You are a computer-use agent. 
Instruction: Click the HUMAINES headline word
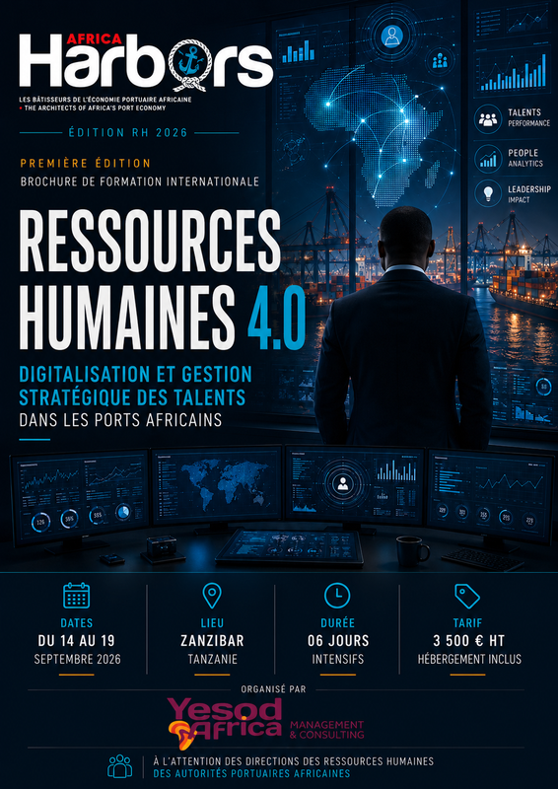(x=127, y=318)
